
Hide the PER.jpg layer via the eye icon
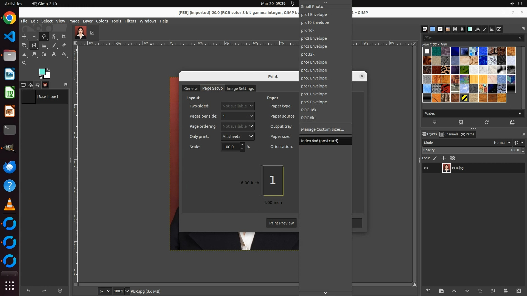click(x=426, y=168)
